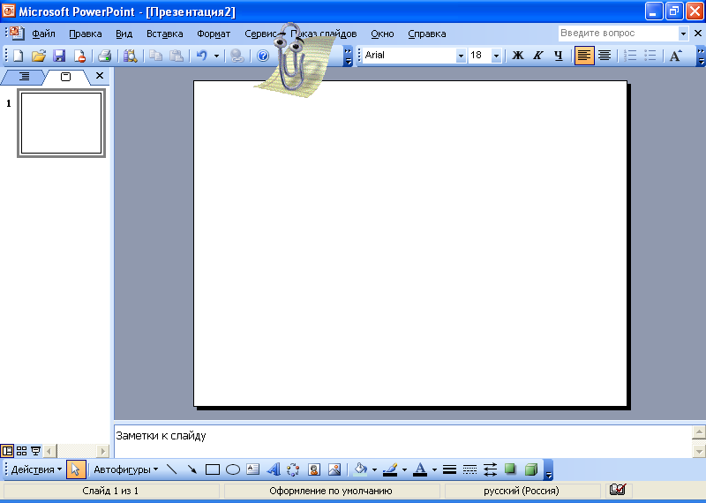The height and width of the screenshot is (503, 706).
Task: Select the Rectangle shape tool
Action: click(213, 469)
